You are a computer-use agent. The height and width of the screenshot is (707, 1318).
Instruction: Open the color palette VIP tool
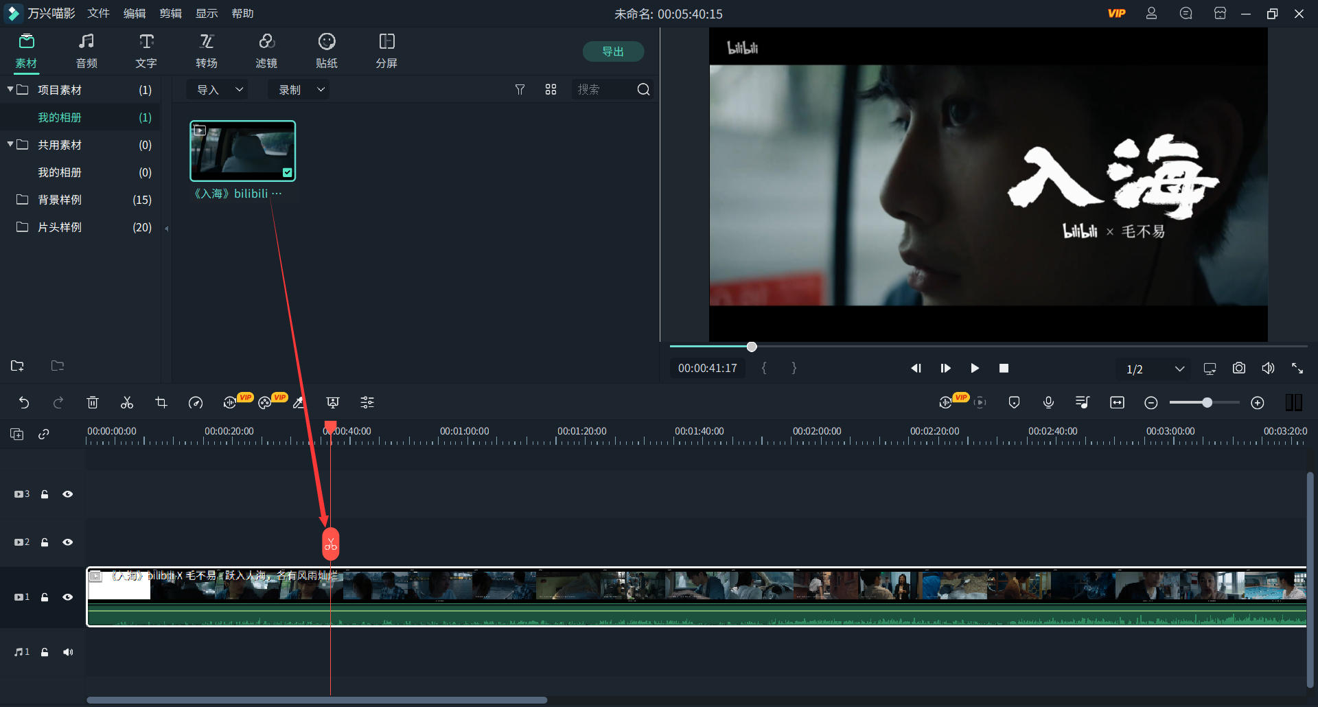point(265,403)
